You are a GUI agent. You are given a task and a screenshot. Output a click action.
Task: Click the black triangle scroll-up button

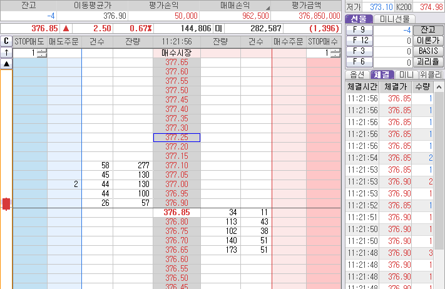[x=6, y=64]
